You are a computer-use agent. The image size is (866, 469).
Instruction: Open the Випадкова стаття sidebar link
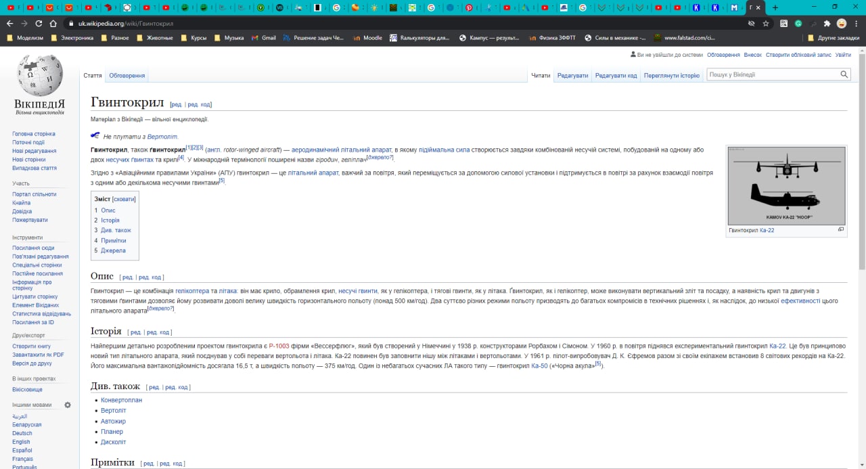35,168
